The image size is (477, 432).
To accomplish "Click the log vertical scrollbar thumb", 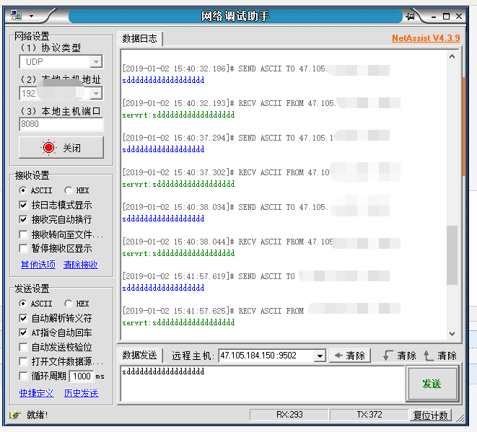I will click(452, 255).
